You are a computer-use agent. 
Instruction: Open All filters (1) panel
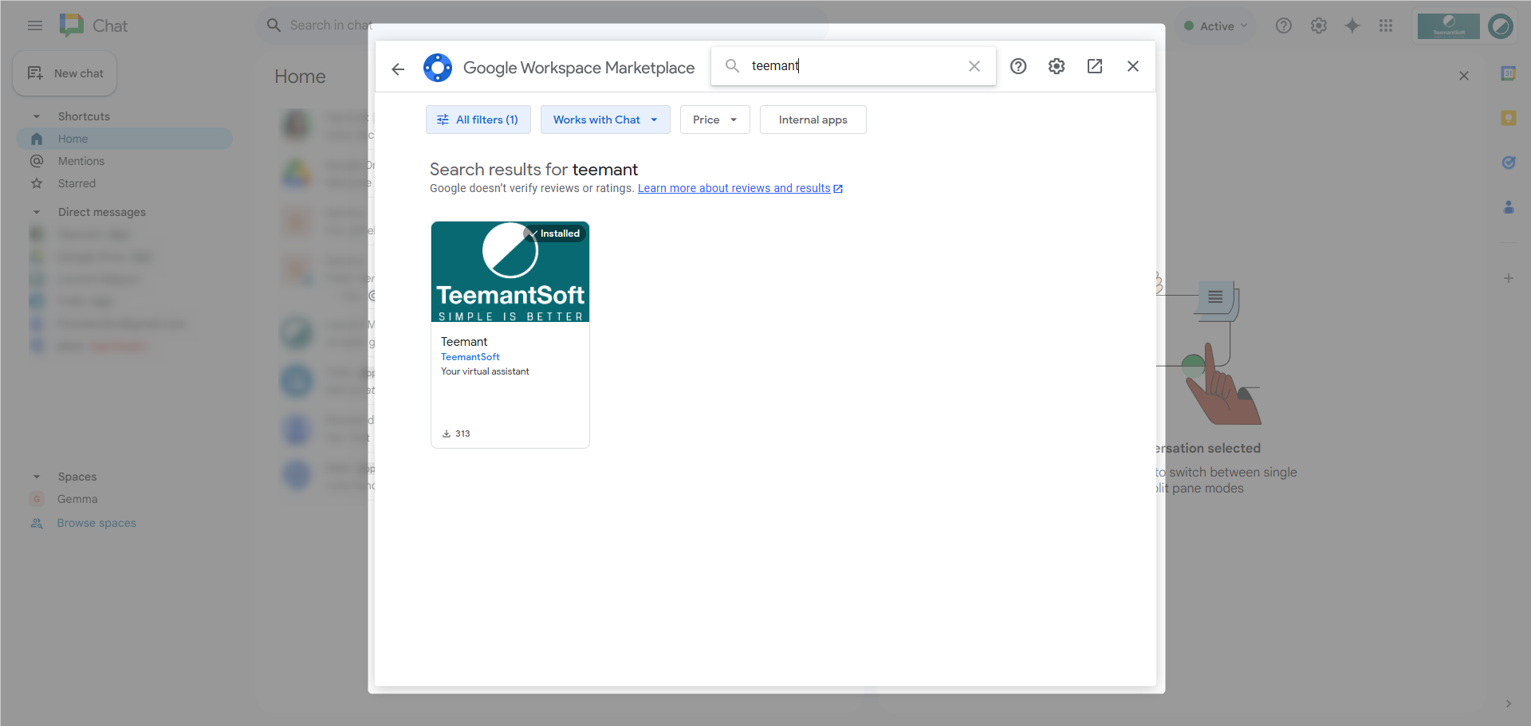(x=478, y=120)
